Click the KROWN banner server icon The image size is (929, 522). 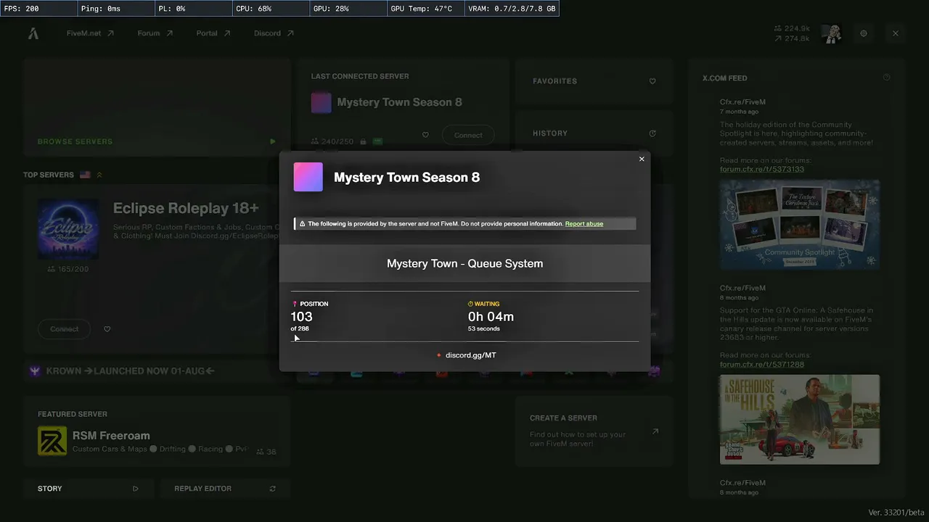pos(35,371)
